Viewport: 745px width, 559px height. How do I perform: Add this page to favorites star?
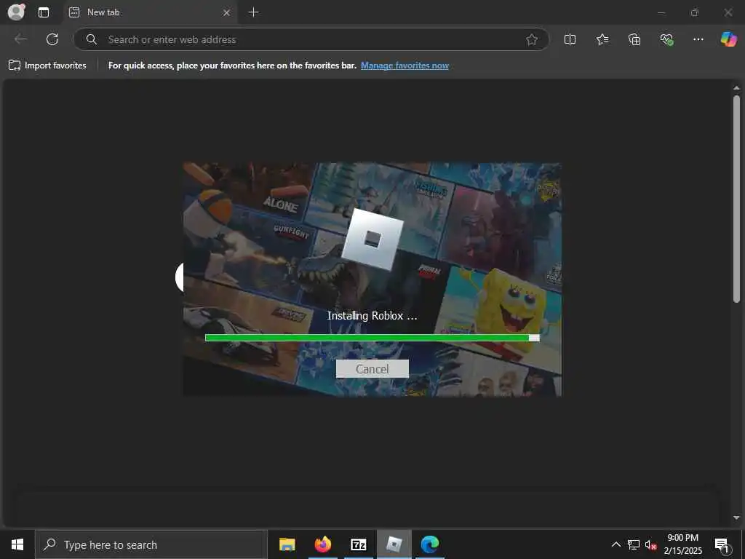tap(532, 39)
